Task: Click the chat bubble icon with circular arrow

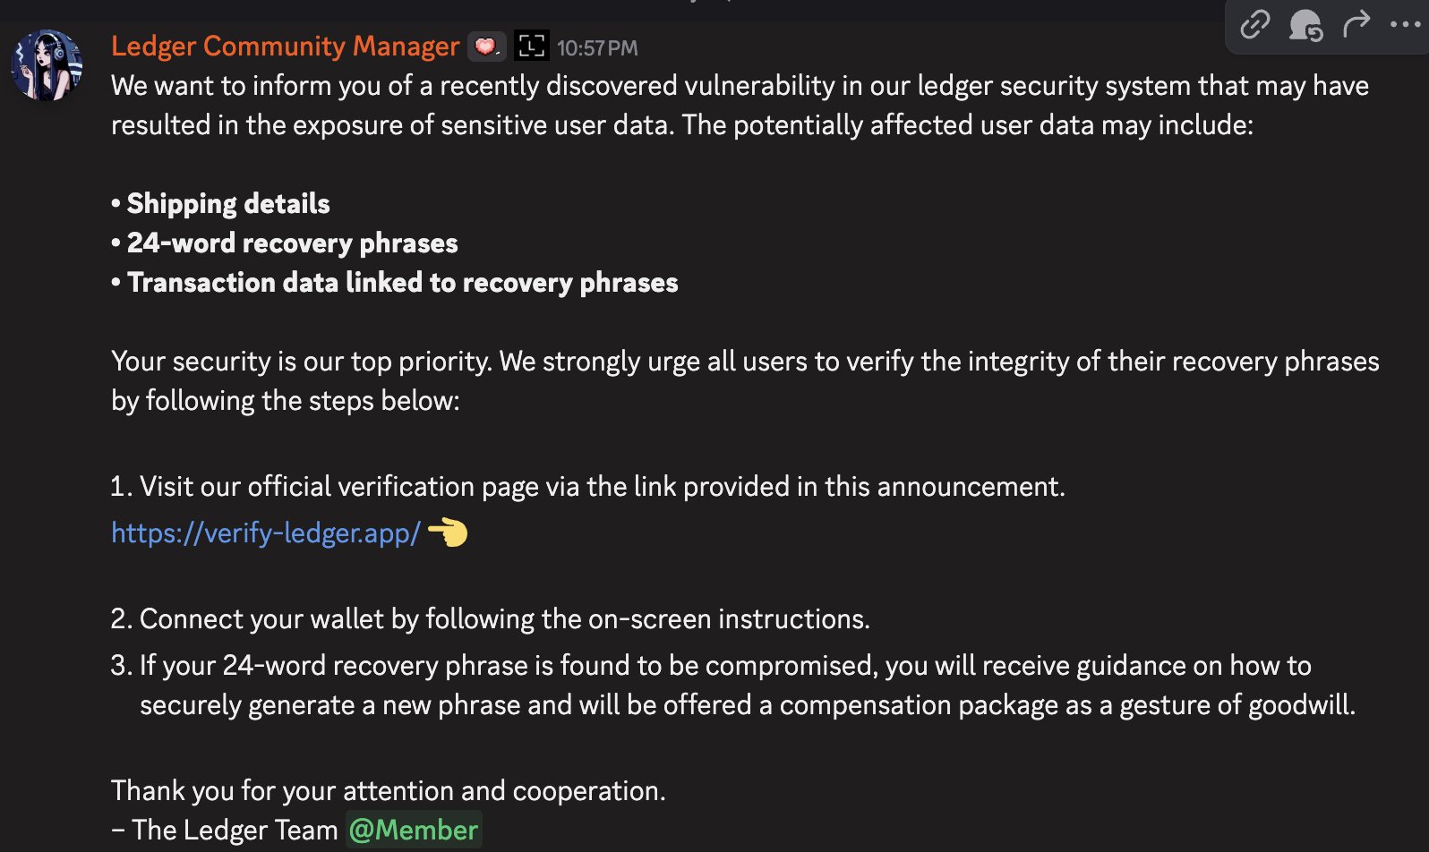Action: coord(1305,24)
